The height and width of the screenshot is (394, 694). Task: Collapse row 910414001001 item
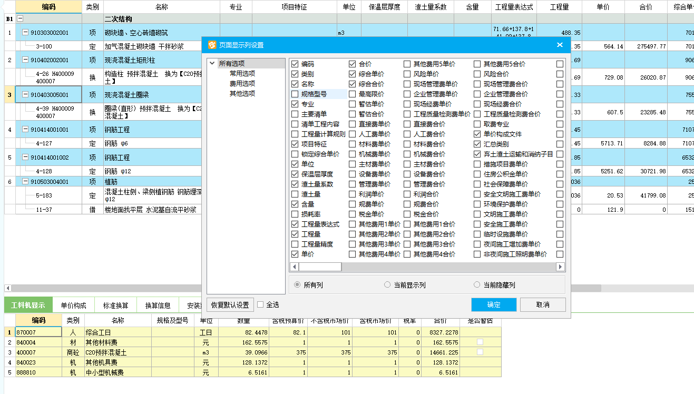pos(25,130)
